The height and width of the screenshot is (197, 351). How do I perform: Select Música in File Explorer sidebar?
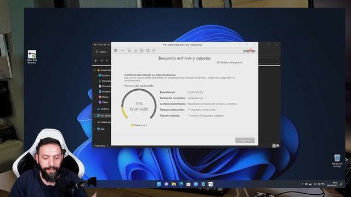(104, 97)
